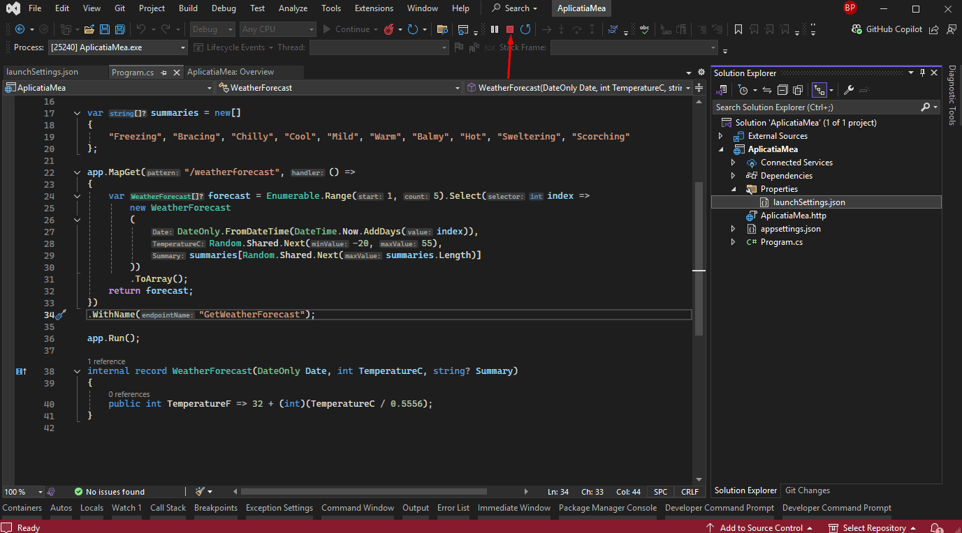Open the zoom level 100 % dropdown
Image resolution: width=962 pixels, height=533 pixels.
[x=23, y=492]
